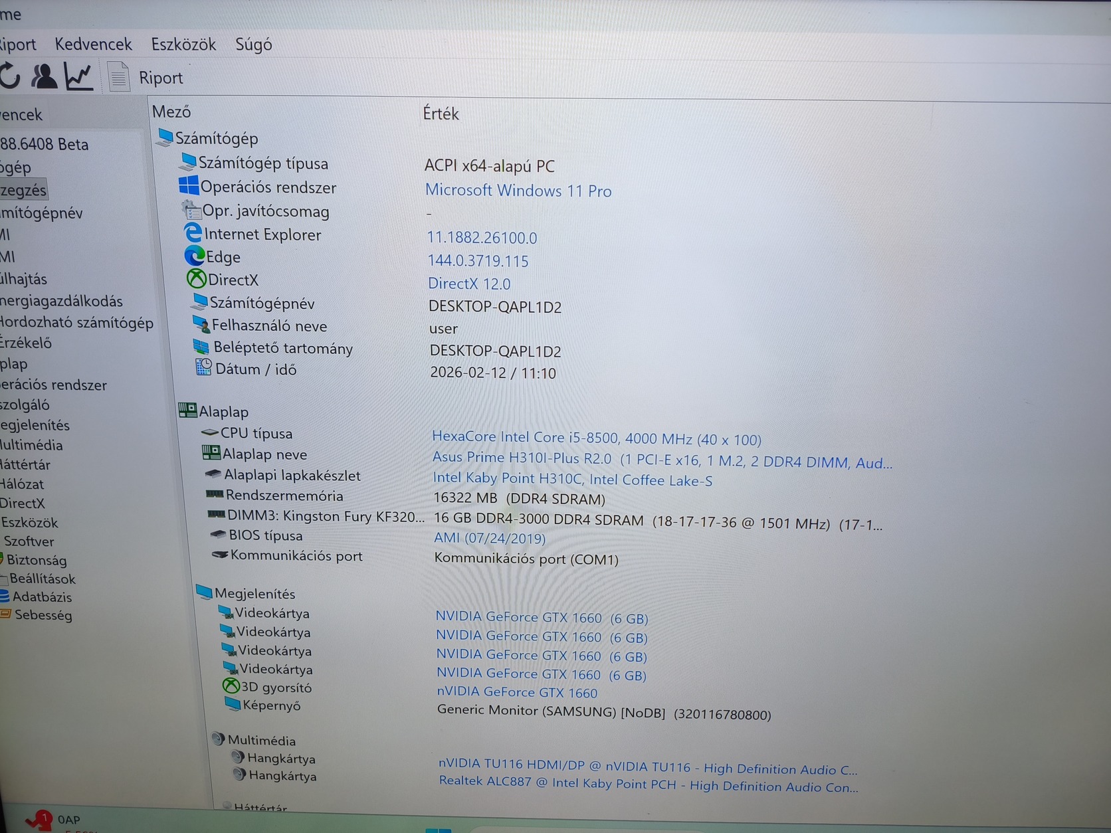
Task: Click the user icon beside Felhasználó neve
Action: click(x=201, y=324)
